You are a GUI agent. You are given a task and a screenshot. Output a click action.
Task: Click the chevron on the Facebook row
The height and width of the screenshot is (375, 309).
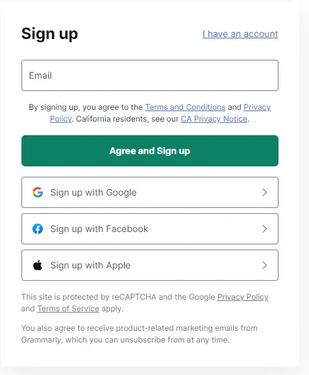click(264, 229)
